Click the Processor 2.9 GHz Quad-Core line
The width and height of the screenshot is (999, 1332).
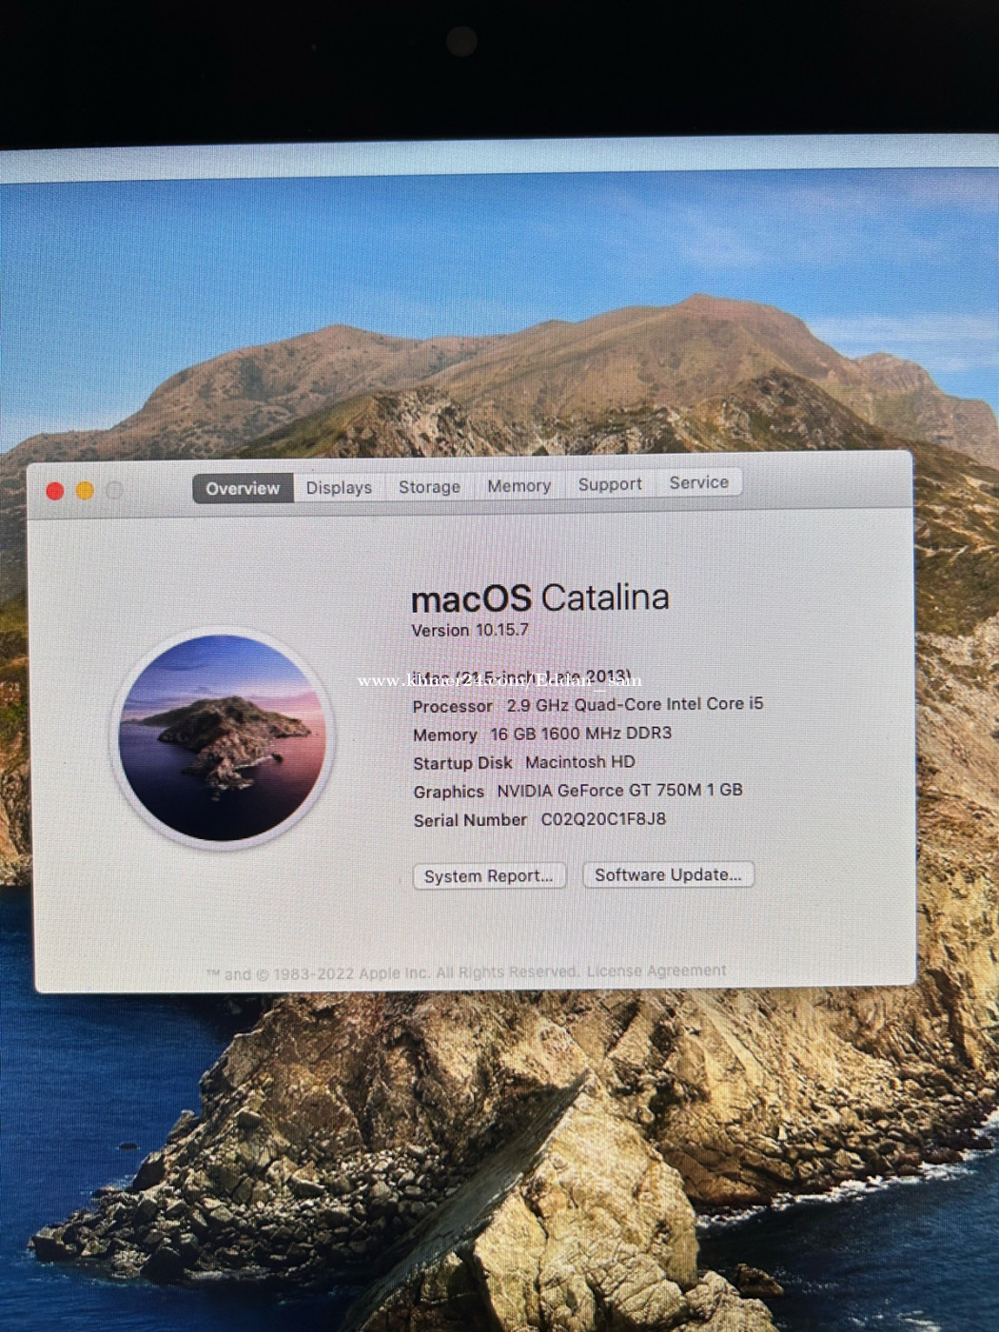[x=587, y=705]
